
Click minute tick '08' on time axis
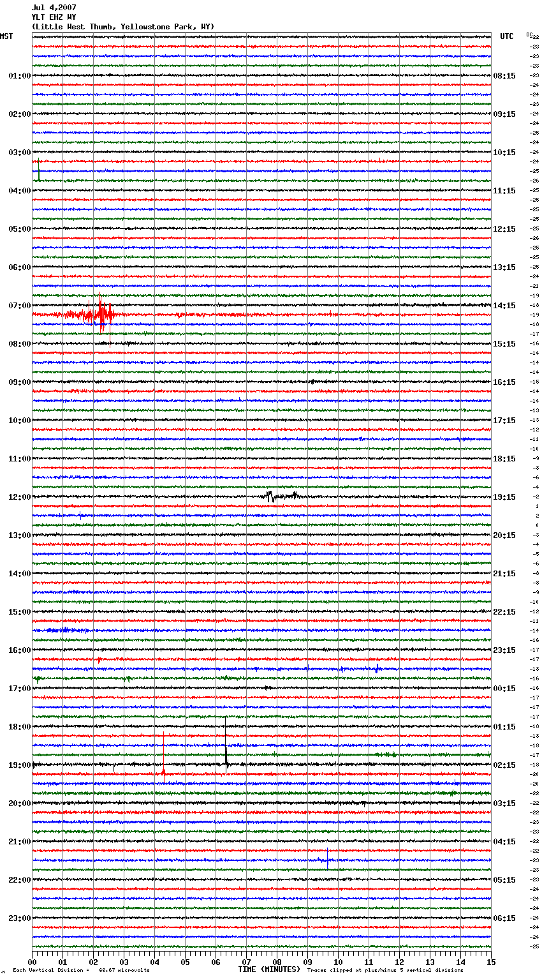[277, 962]
